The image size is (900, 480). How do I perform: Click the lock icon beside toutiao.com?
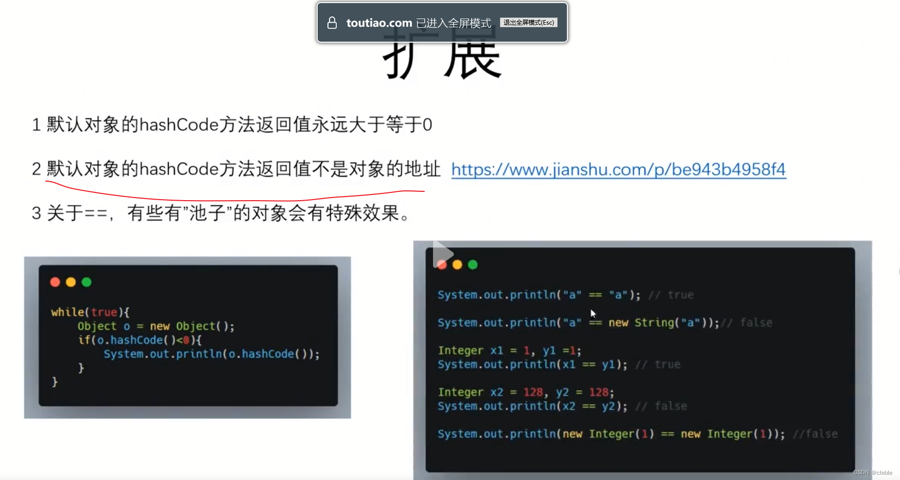332,23
